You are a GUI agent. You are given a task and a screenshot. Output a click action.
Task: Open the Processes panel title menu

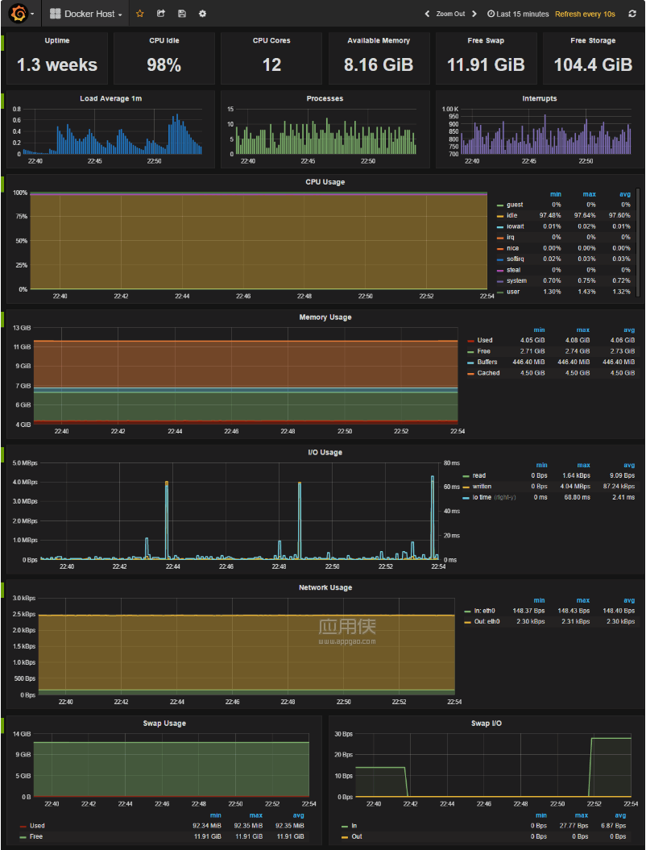[x=325, y=98]
